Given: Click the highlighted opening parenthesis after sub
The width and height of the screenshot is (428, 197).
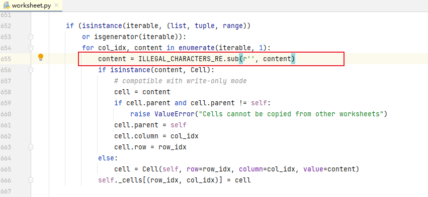Looking at the screenshot, I should (x=241, y=59).
